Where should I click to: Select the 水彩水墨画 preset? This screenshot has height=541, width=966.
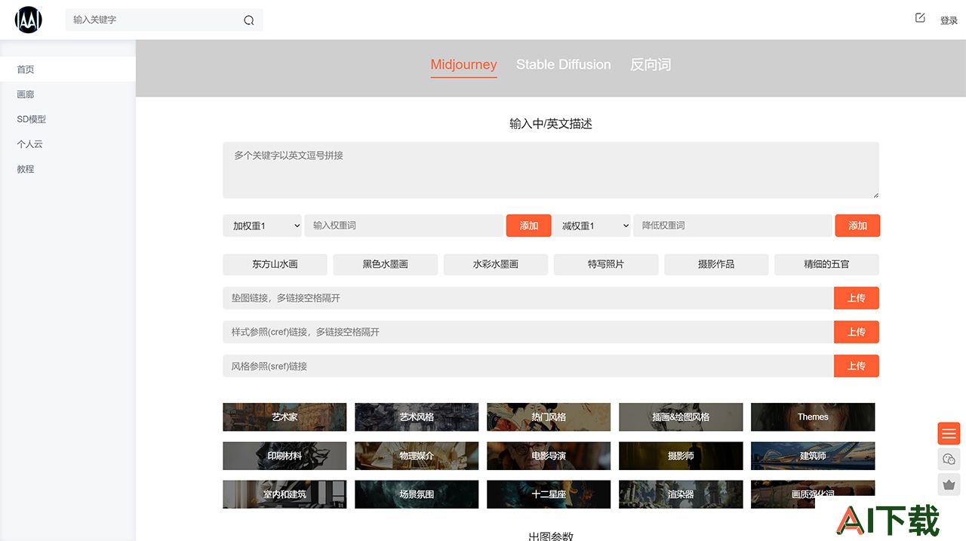(496, 264)
